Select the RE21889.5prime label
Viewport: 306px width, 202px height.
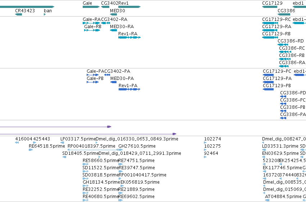(137, 190)
